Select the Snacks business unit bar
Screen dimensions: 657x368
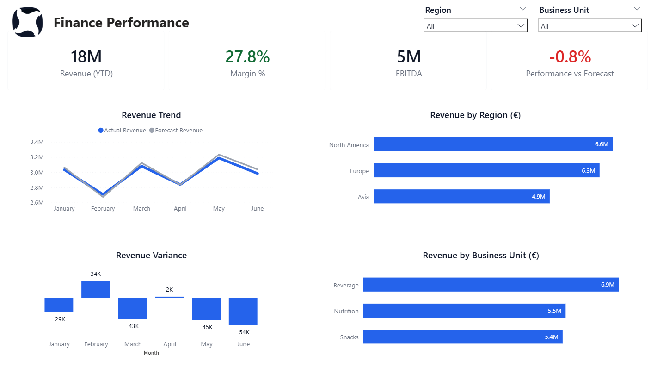pyautogui.click(x=462, y=337)
